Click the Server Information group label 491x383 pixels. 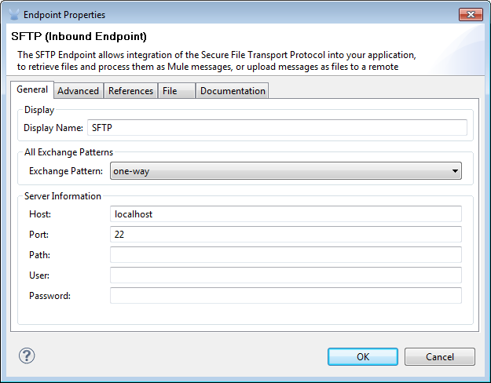tap(63, 196)
